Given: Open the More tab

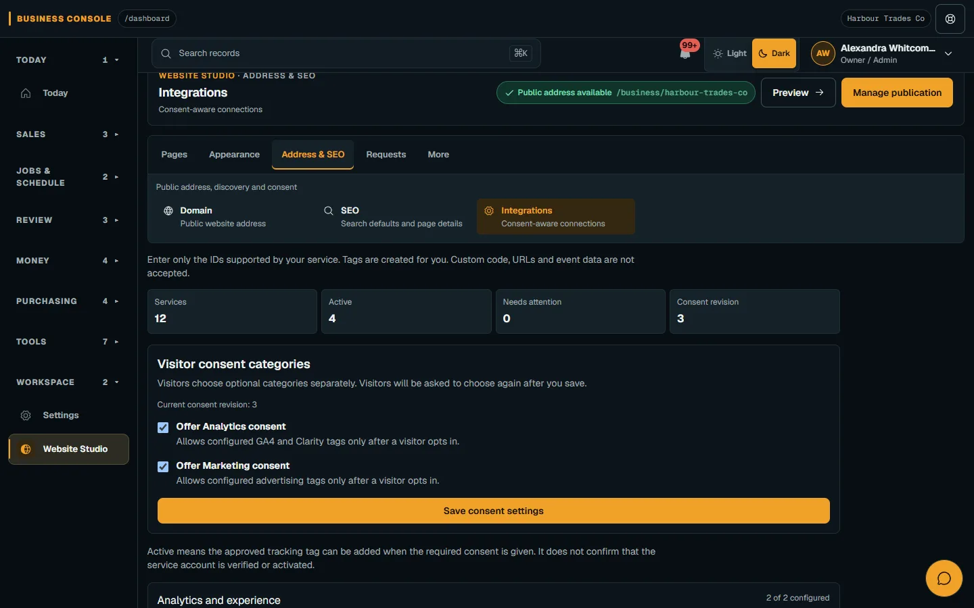Looking at the screenshot, I should [x=438, y=155].
